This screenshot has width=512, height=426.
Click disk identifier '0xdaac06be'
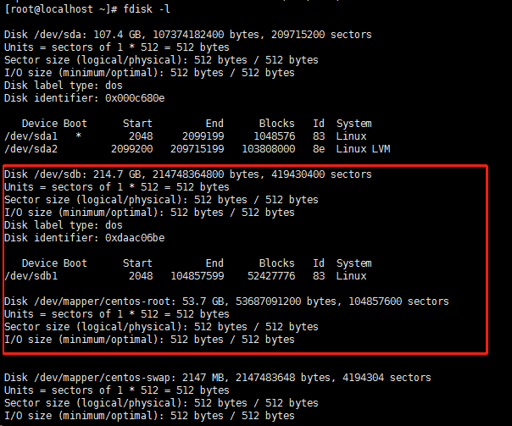pos(135,238)
